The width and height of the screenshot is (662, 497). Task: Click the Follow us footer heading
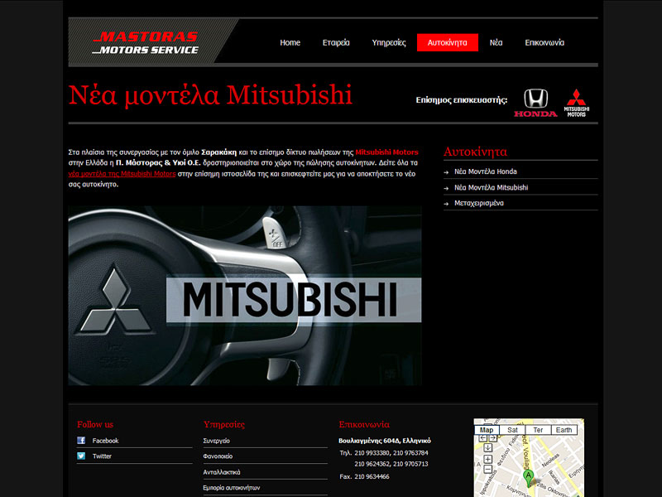(95, 424)
